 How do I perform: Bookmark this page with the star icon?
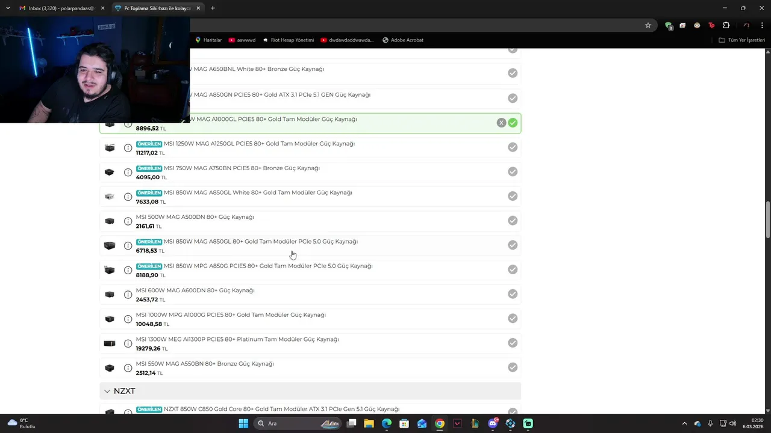click(x=648, y=25)
